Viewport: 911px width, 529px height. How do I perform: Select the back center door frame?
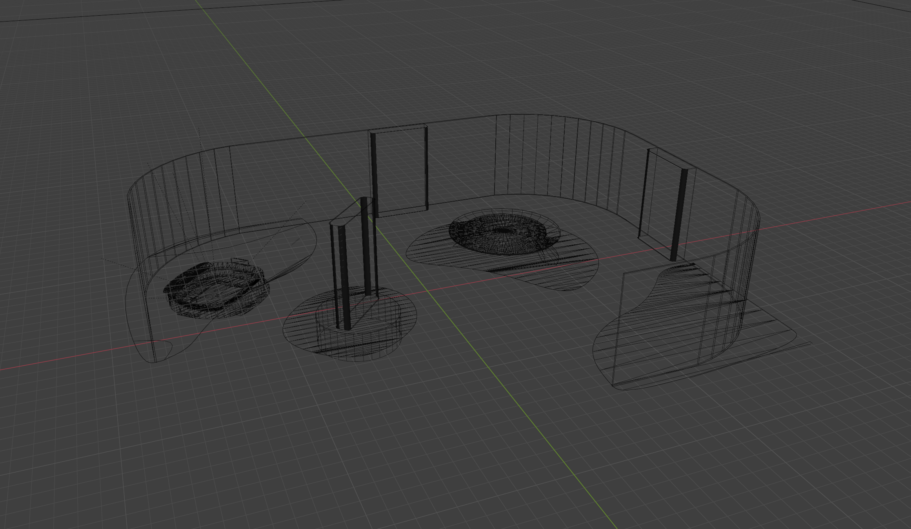pos(399,171)
